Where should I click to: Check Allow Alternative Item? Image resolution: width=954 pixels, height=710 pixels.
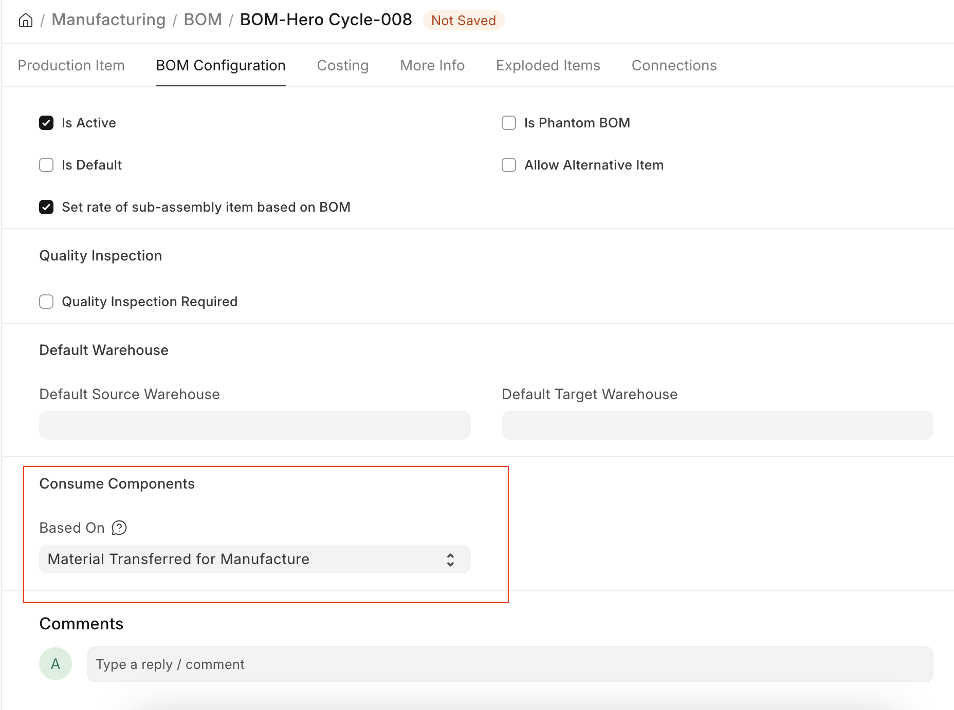click(509, 165)
